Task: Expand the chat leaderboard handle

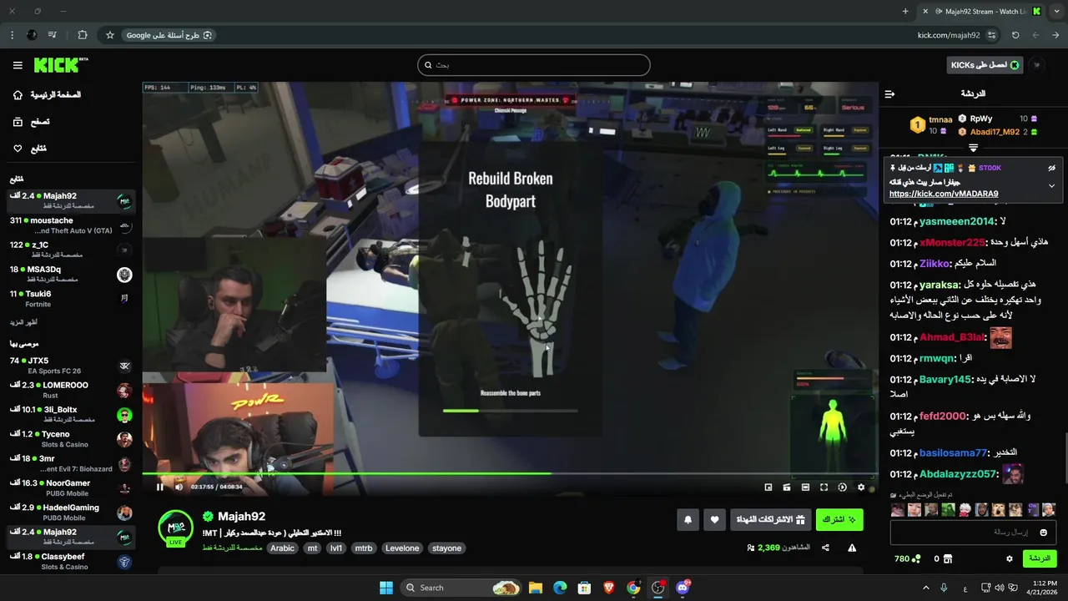Action: [973, 148]
